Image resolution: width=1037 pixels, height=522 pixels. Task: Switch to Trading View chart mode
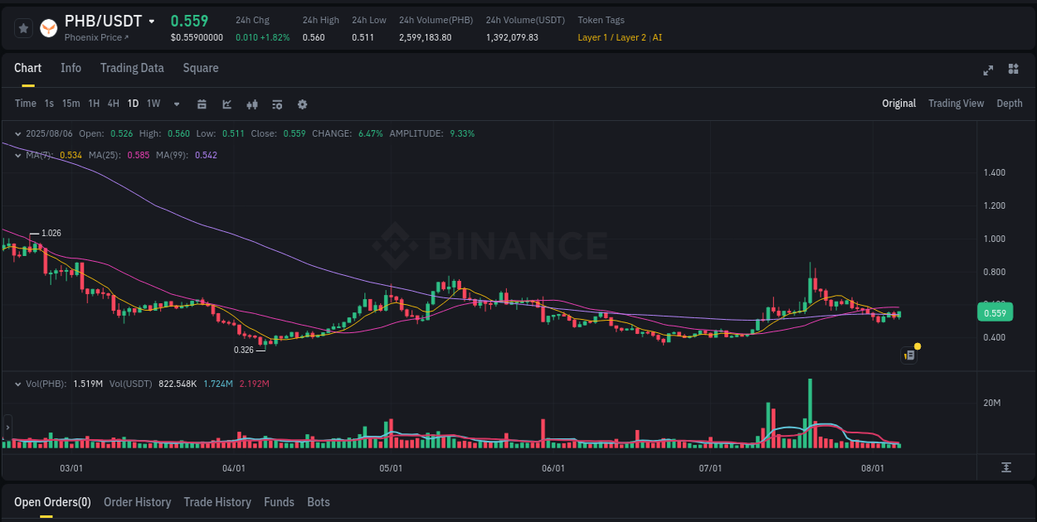pos(956,104)
